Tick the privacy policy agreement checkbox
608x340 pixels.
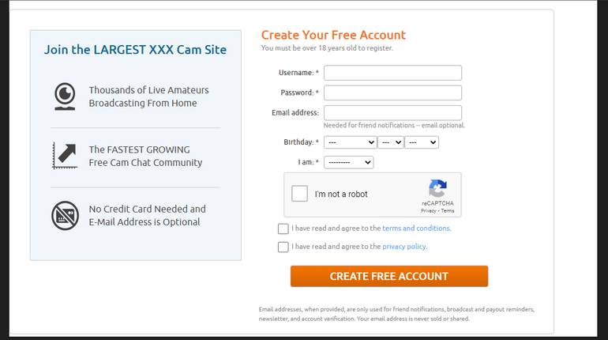click(x=283, y=247)
